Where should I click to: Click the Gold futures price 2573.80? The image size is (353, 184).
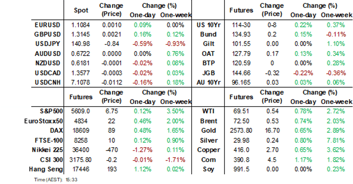(241, 131)
